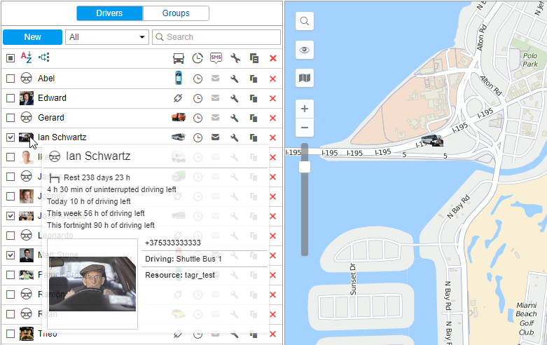The image size is (547, 345).
Task: Switch to the Groups tab
Action: click(176, 13)
